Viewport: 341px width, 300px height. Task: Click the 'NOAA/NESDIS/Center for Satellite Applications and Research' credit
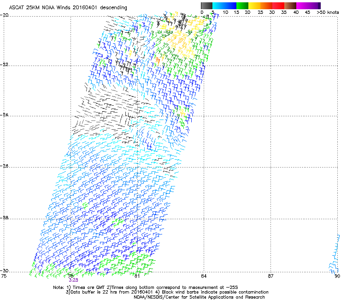[199, 297]
